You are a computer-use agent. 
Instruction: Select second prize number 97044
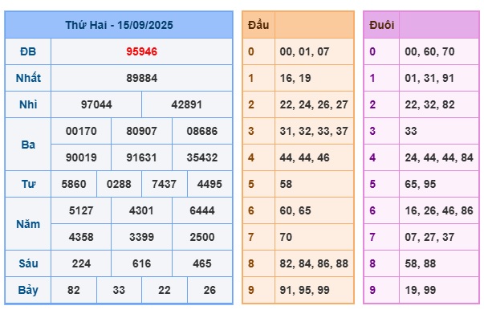point(96,104)
